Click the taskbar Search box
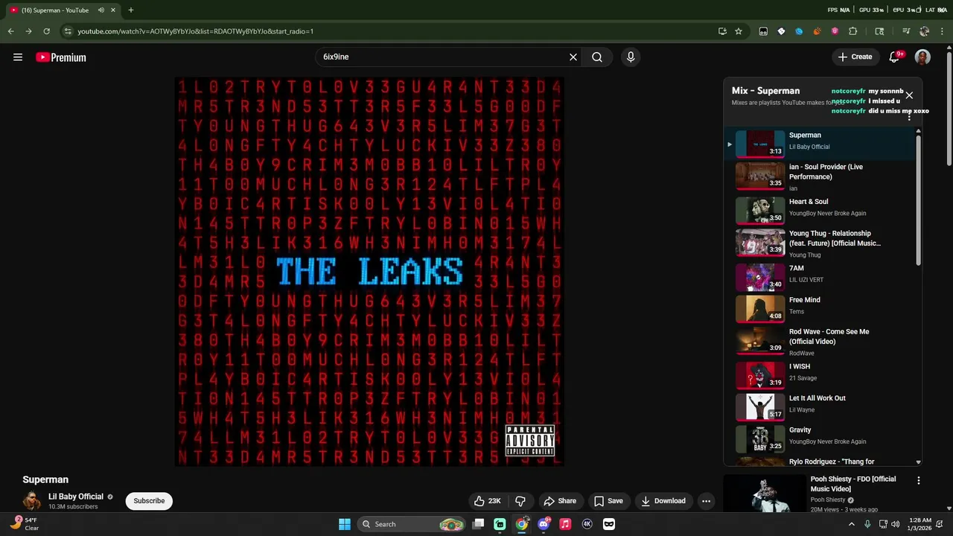 412,524
